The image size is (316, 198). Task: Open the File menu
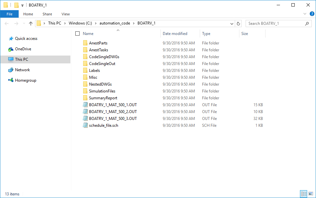click(9, 14)
